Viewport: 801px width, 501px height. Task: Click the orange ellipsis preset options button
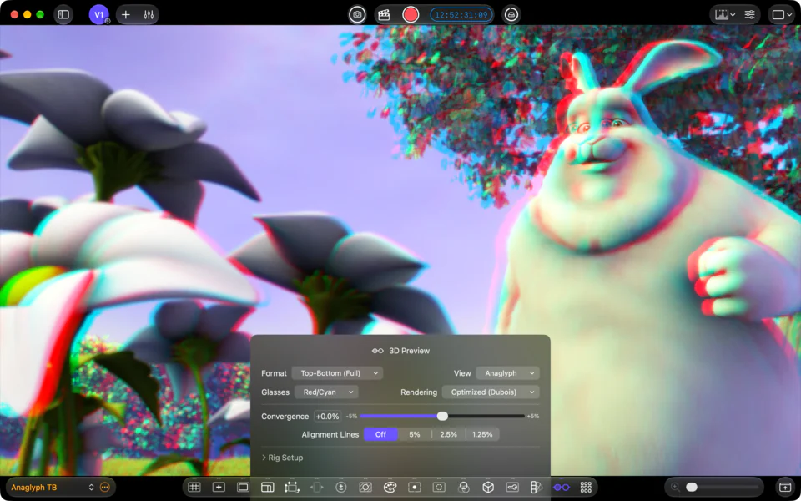pyautogui.click(x=105, y=487)
